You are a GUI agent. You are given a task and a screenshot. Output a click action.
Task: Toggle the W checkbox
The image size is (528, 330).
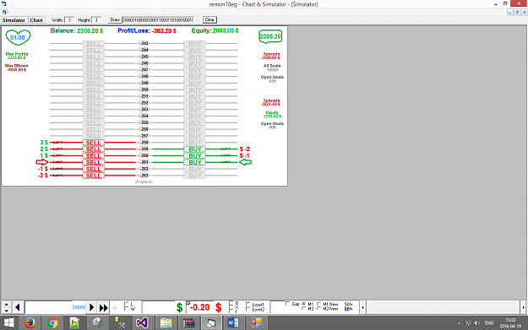pyautogui.click(x=127, y=308)
